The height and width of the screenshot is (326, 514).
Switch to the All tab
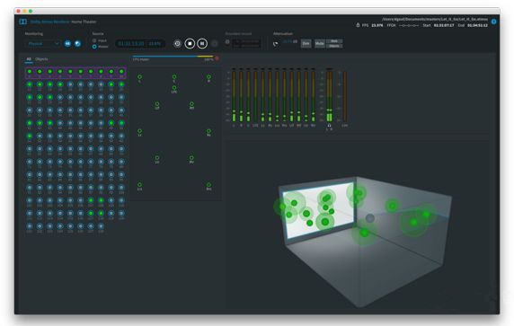tap(29, 59)
